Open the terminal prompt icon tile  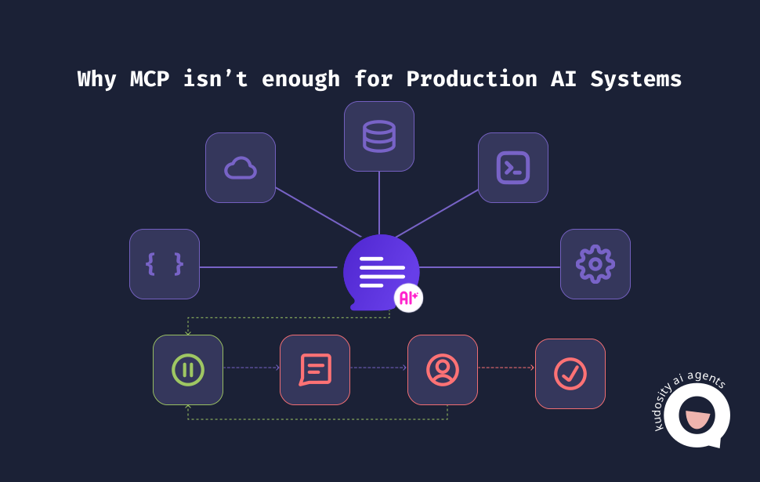pyautogui.click(x=513, y=168)
